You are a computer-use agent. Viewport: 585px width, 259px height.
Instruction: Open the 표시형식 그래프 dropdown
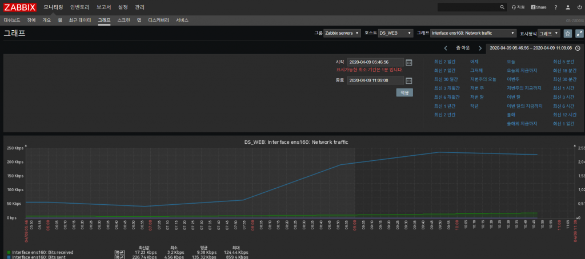549,33
